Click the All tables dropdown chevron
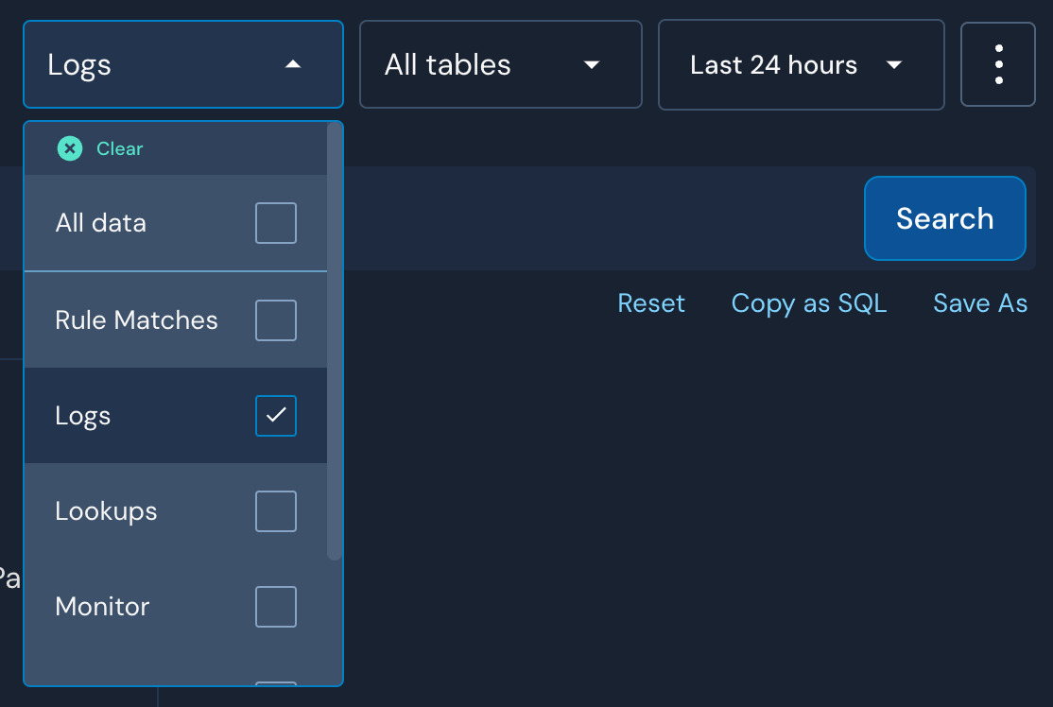The image size is (1053, 707). (591, 65)
